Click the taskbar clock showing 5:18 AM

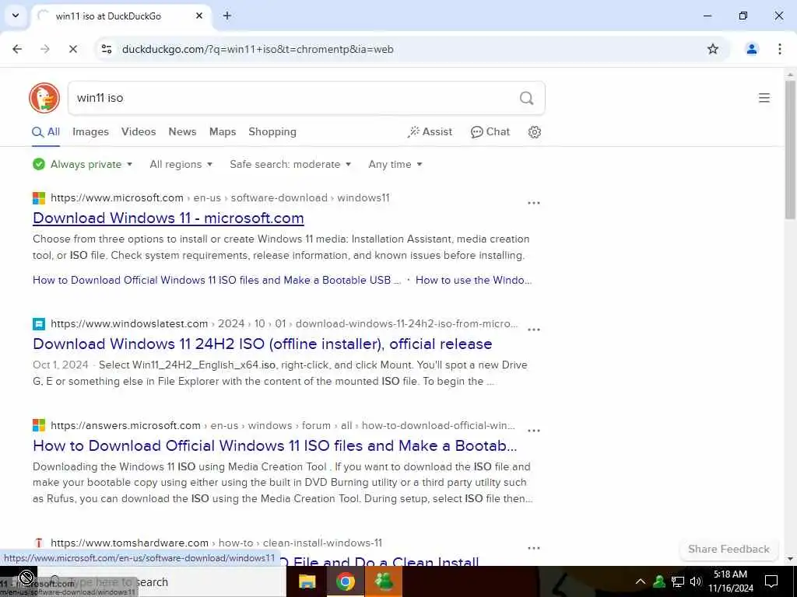(730, 581)
